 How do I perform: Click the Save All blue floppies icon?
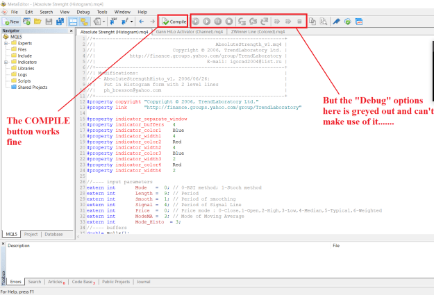60,22
